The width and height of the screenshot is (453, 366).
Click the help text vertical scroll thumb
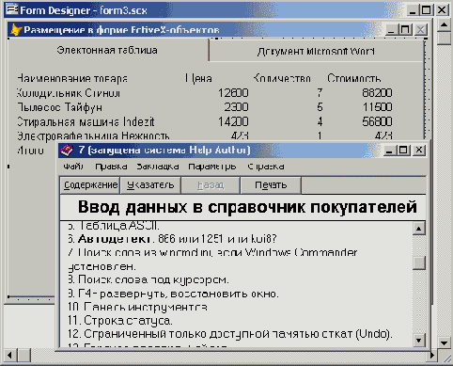[x=419, y=263]
